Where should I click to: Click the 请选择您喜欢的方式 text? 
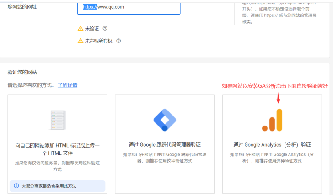point(31,85)
